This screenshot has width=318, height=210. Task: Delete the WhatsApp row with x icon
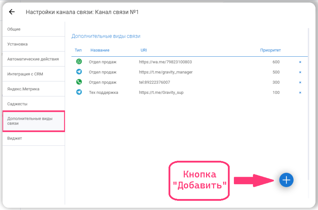coord(300,62)
